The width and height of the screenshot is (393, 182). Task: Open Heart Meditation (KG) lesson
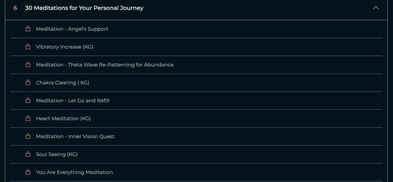63,118
